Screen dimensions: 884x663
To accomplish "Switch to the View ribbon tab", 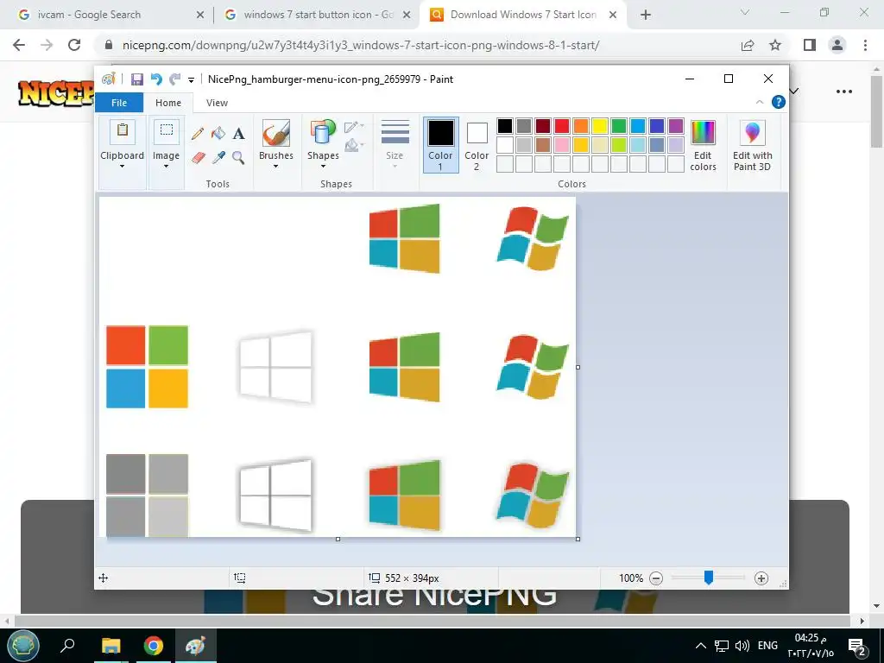I will coord(217,103).
